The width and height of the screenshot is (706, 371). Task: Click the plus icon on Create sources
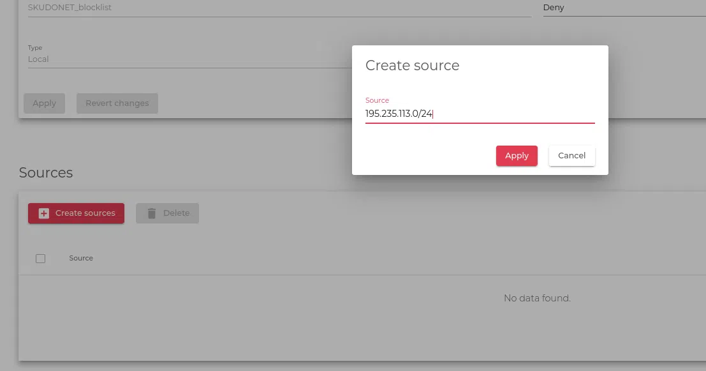44,213
